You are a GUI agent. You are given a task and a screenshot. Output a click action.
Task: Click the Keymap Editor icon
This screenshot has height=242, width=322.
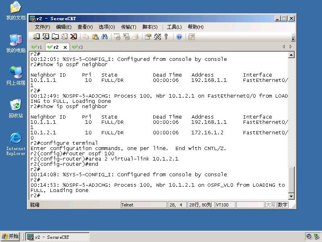pos(157,37)
